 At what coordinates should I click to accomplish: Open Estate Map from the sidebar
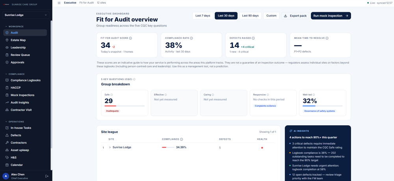25,40
